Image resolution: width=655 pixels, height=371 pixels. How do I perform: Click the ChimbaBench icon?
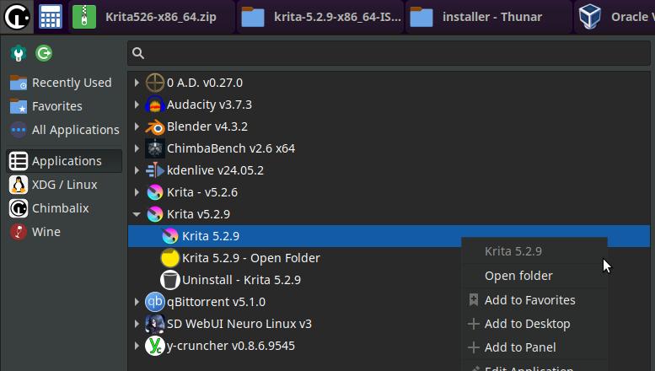point(154,148)
